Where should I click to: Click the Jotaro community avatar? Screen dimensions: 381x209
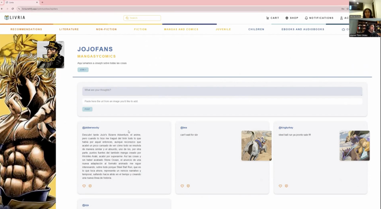click(51, 55)
